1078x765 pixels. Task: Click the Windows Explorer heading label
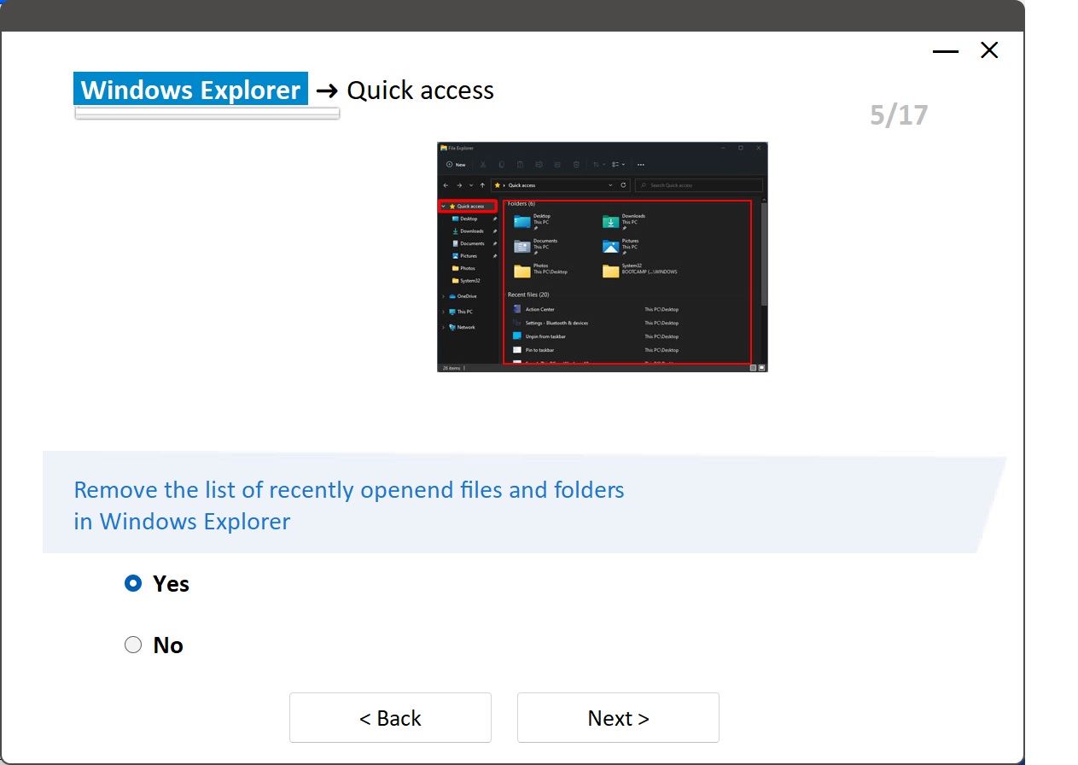click(191, 90)
